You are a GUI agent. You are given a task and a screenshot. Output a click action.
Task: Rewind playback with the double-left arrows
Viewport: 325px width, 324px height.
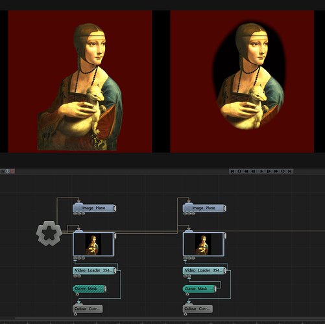click(x=247, y=171)
